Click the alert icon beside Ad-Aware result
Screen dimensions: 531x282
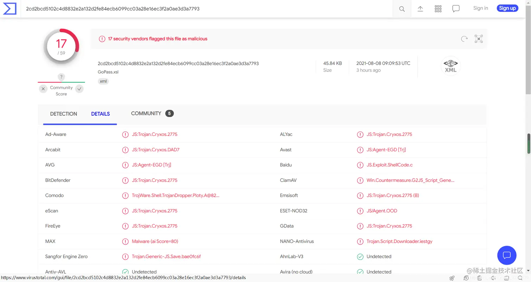tap(125, 135)
